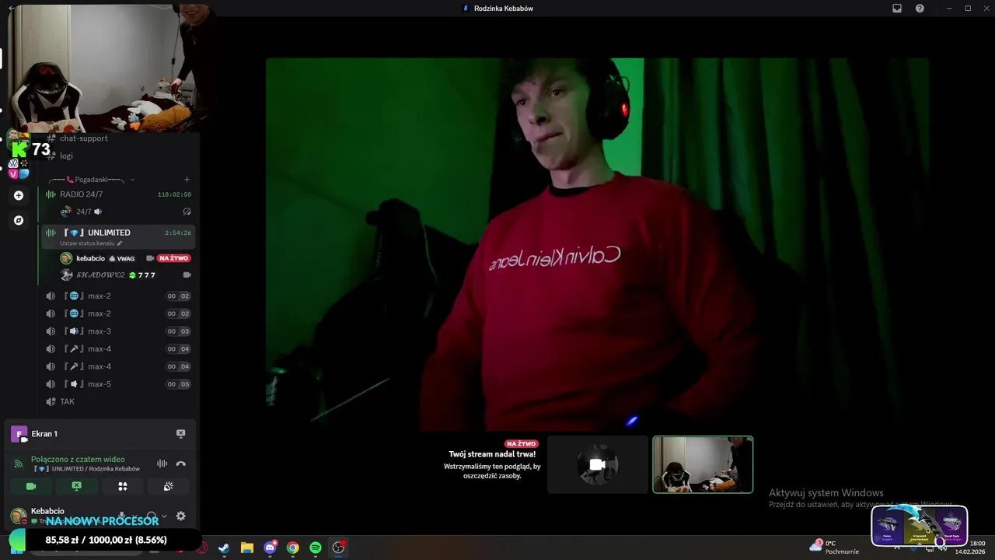Click Połączono z czatem wideo status text
The height and width of the screenshot is (560, 995).
[x=78, y=459]
